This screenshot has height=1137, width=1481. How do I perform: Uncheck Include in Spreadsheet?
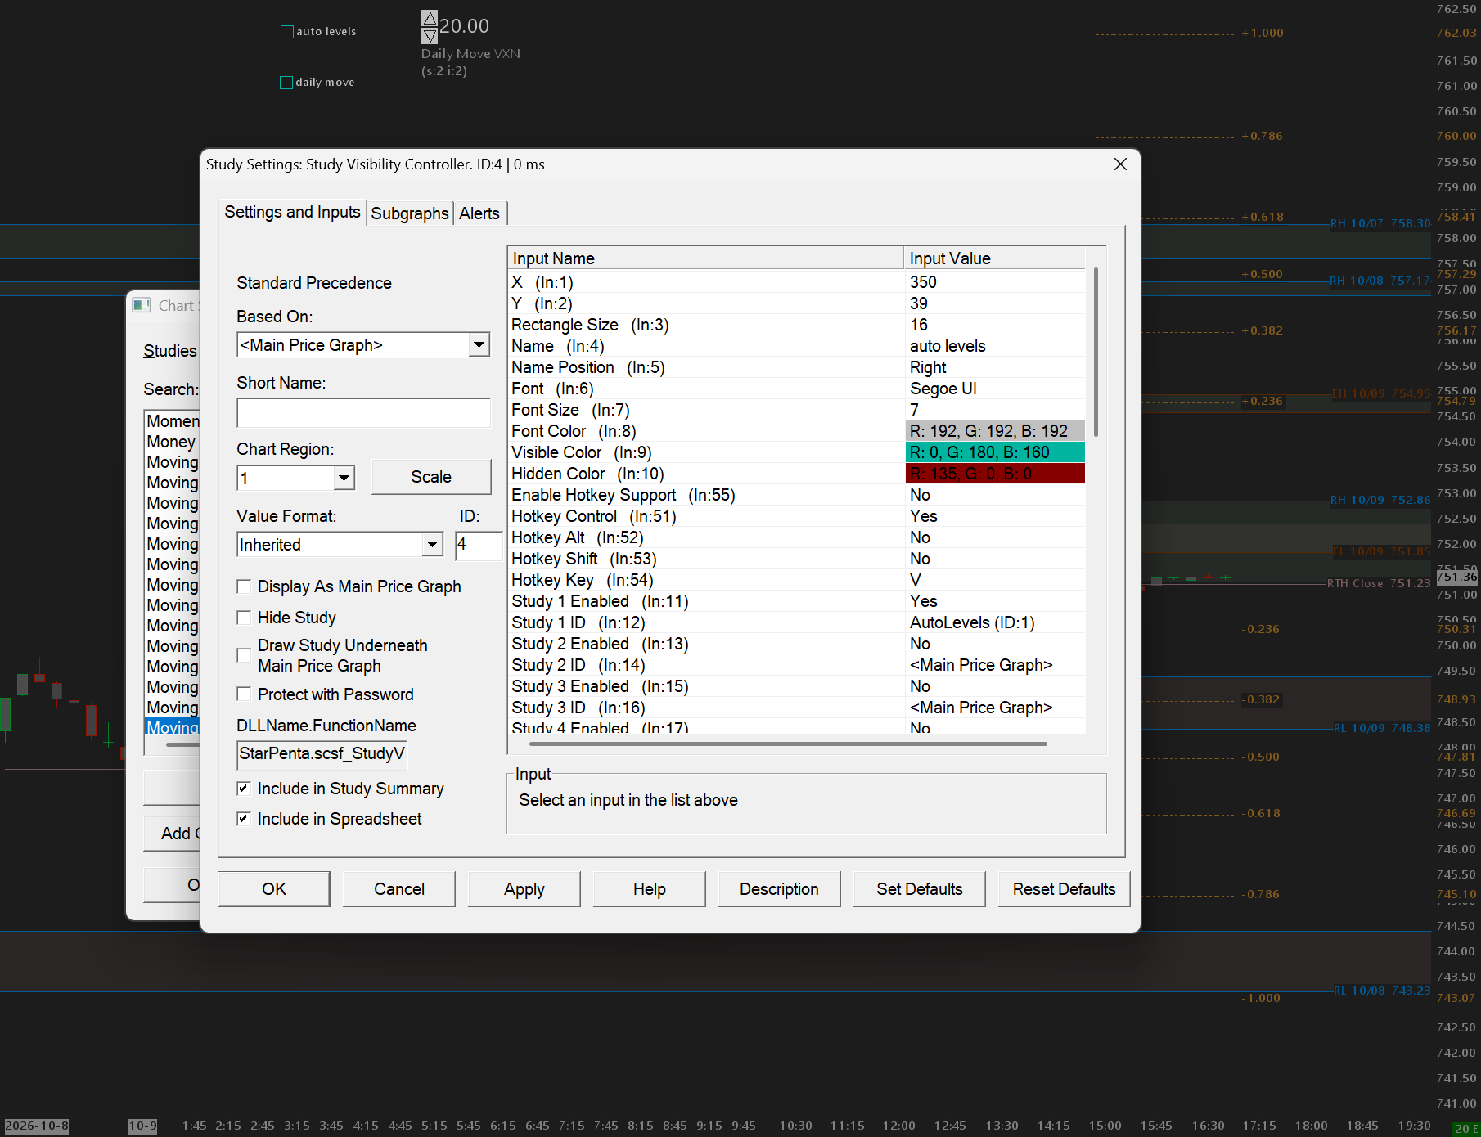[244, 819]
